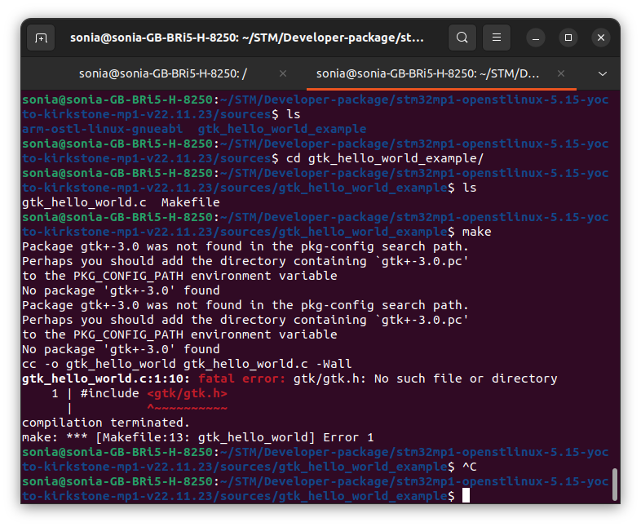The image size is (641, 527).
Task: Maximize the terminal window
Action: (x=568, y=38)
